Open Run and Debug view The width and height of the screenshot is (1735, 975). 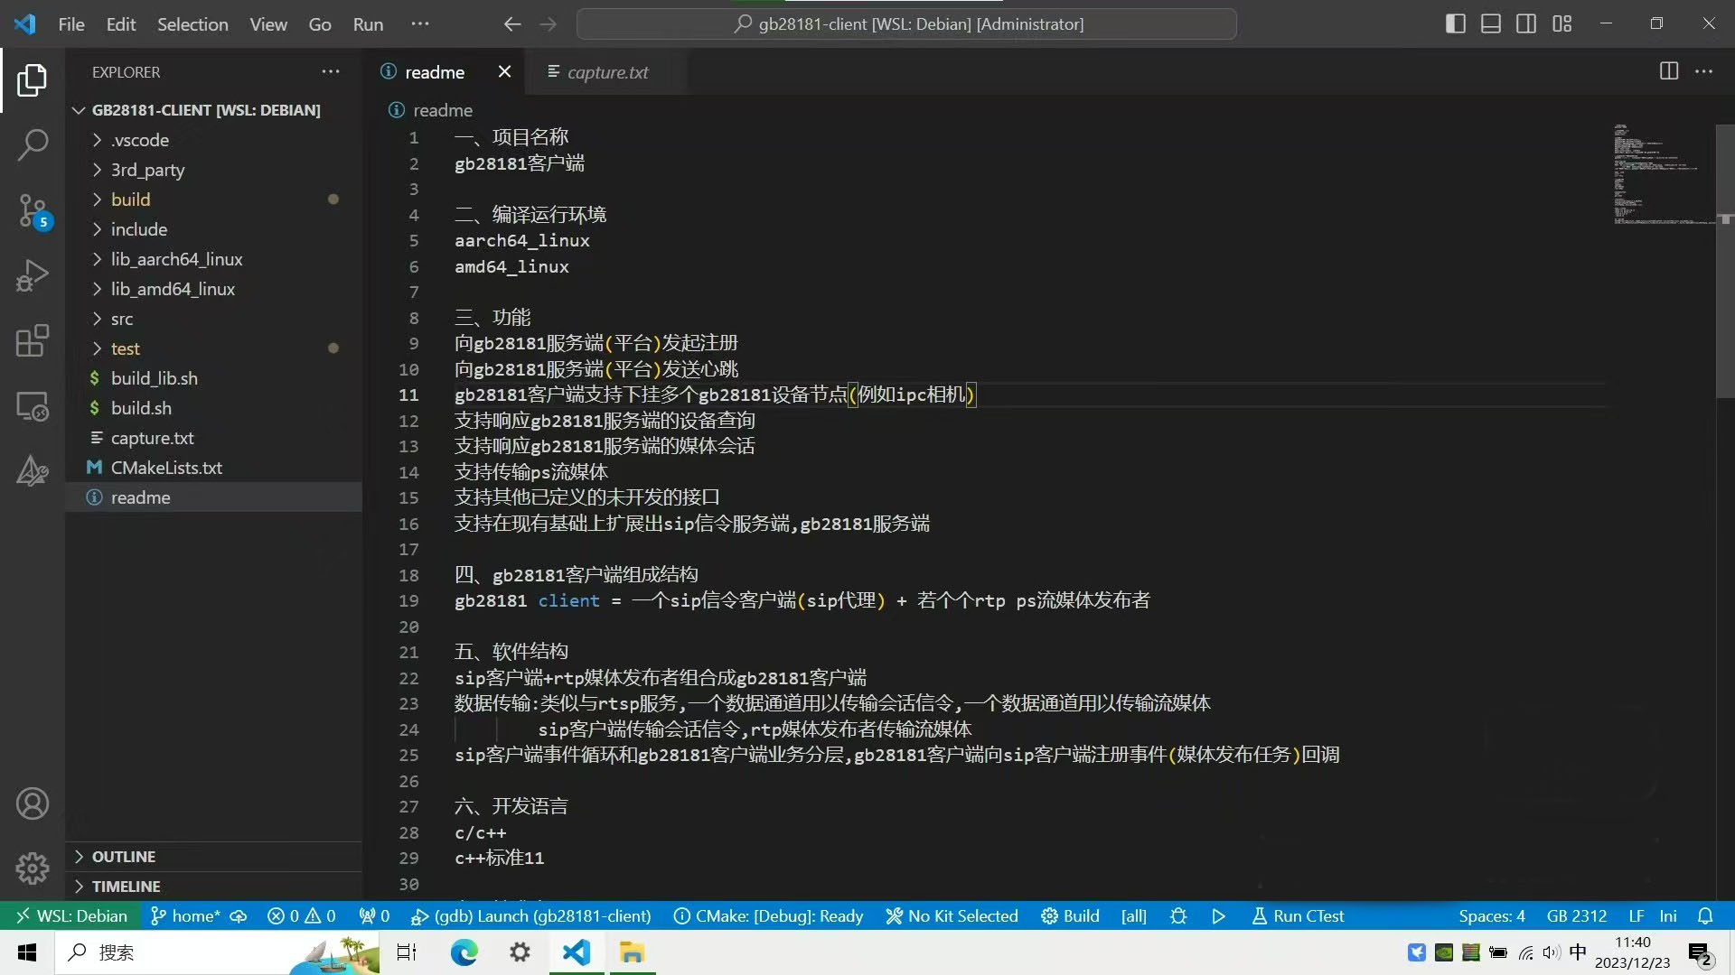click(33, 275)
